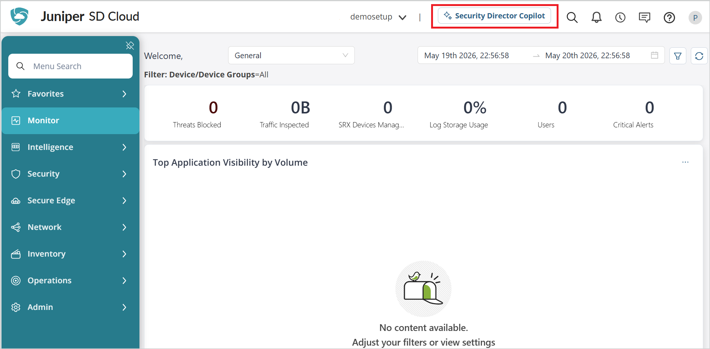
Task: Open the global search magnifier icon
Action: click(572, 17)
